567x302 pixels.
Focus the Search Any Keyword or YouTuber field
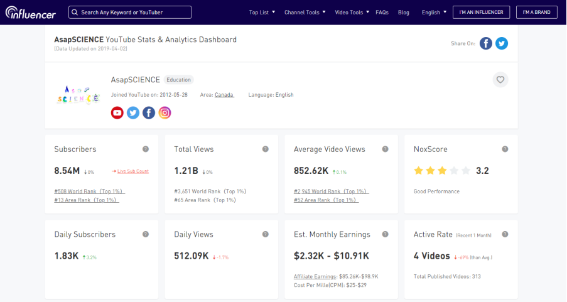click(130, 13)
